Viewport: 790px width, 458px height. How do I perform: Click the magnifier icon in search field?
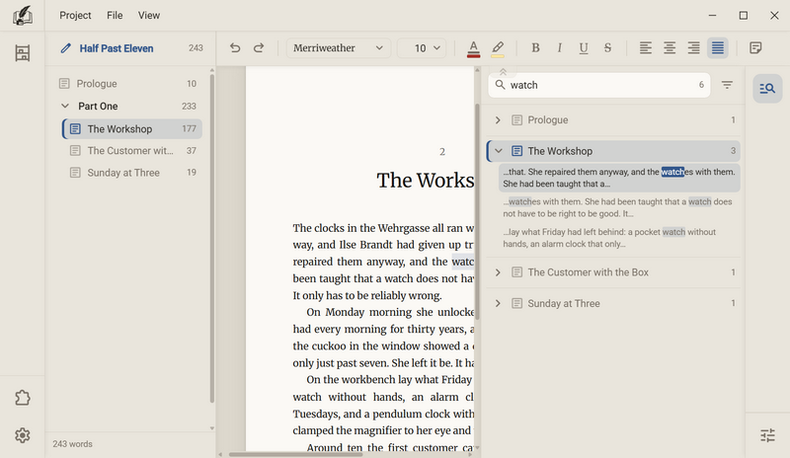[x=500, y=85]
